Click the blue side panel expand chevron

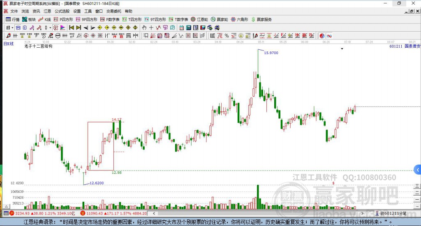click(x=418, y=170)
